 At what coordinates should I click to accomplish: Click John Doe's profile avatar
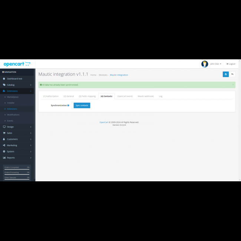tap(205, 64)
